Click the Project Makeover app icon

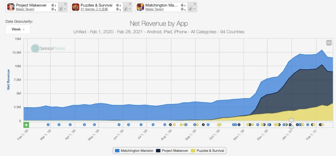click(x=11, y=7)
